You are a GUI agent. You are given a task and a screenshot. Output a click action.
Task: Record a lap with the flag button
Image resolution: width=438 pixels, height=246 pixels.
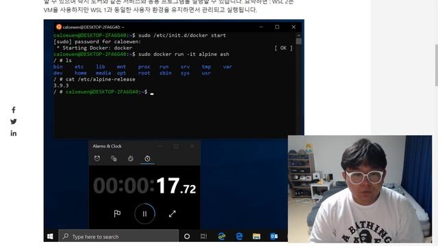[x=117, y=214]
